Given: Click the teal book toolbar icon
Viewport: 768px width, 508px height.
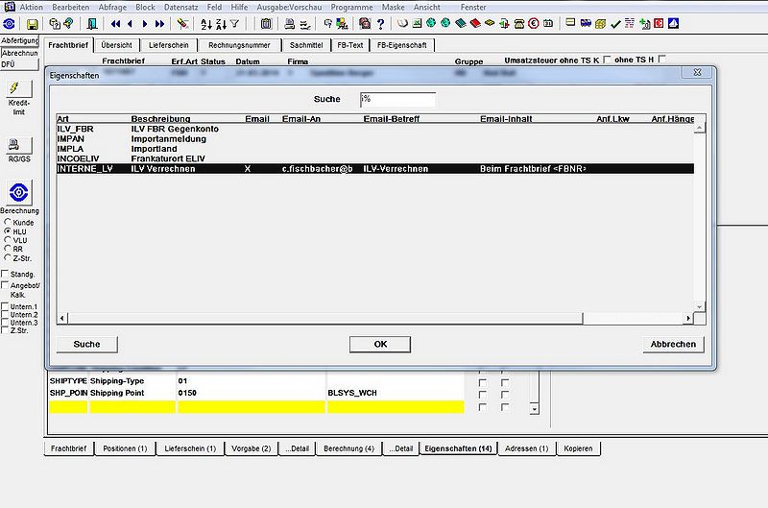Looking at the screenshot, I should (461, 23).
